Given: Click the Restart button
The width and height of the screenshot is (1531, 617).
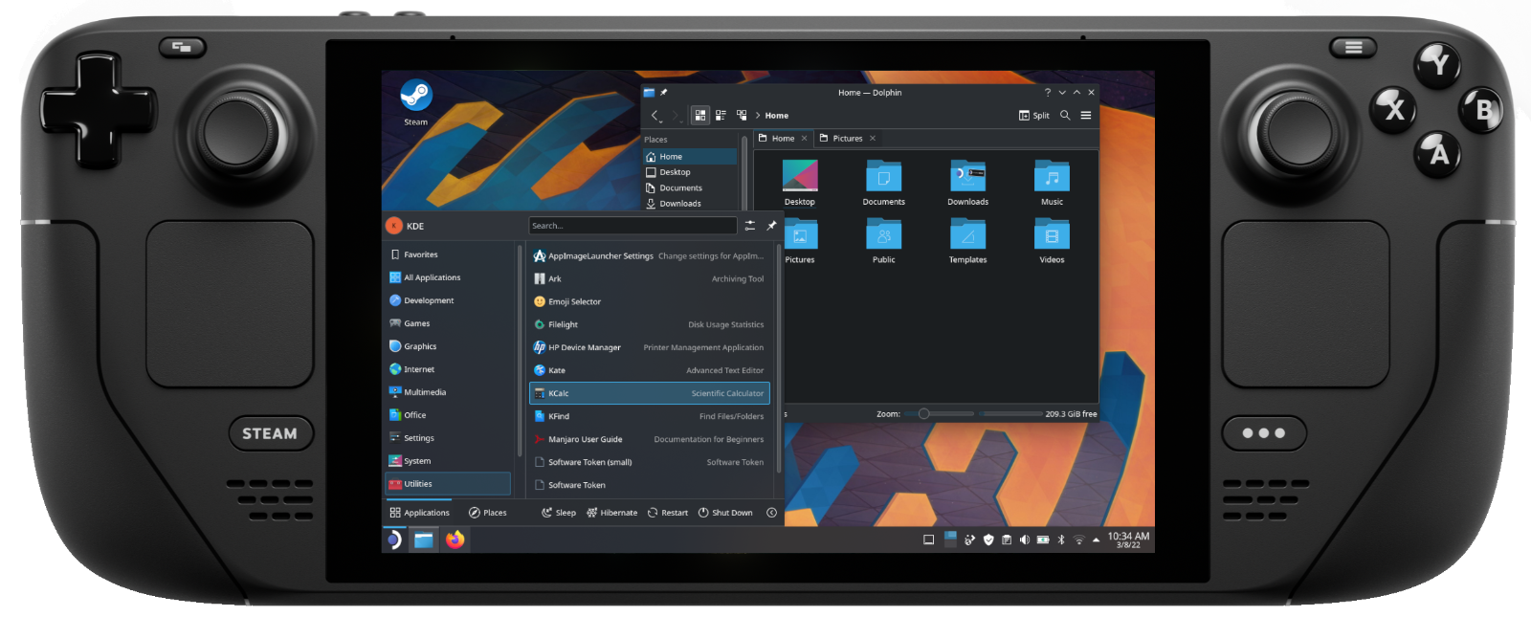Looking at the screenshot, I should point(668,513).
